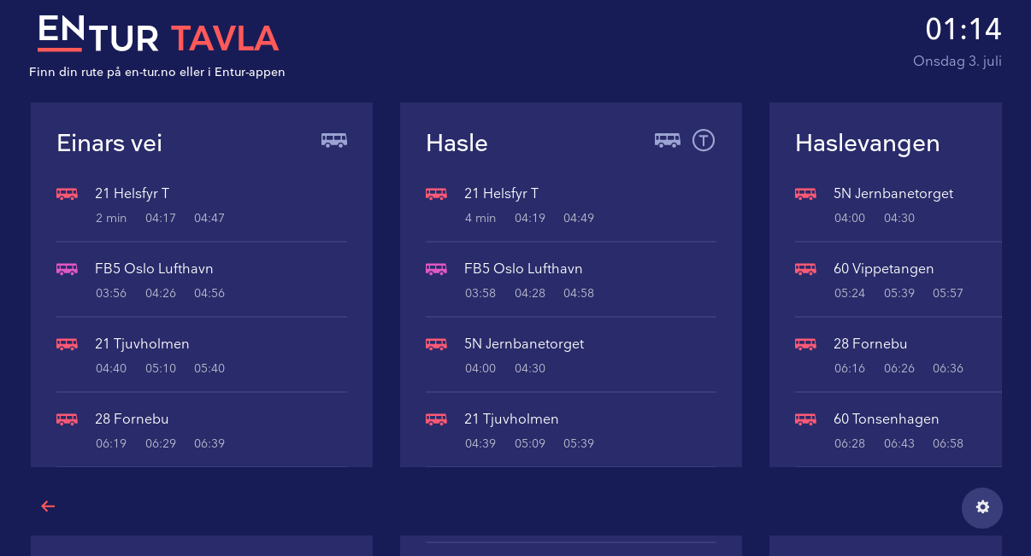This screenshot has width=1031, height=556.
Task: Select the Haslevangen board heading
Action: click(867, 143)
